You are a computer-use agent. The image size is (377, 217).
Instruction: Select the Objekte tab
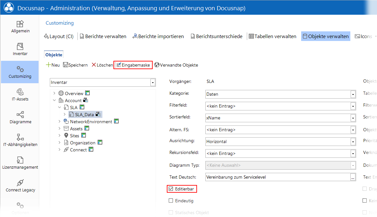54,55
